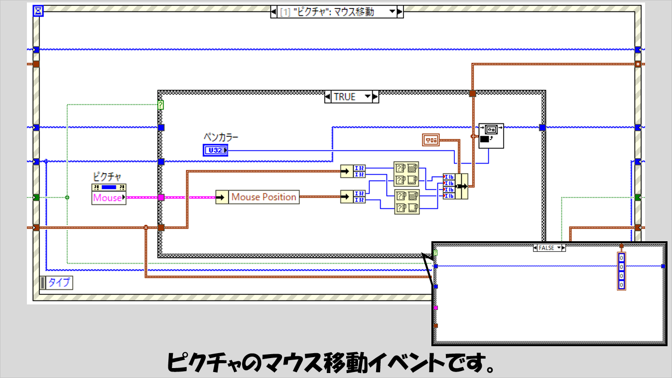This screenshot has height=378, width=672.
Task: Click the Mouse property on ピクチャ node
Action: click(x=108, y=198)
